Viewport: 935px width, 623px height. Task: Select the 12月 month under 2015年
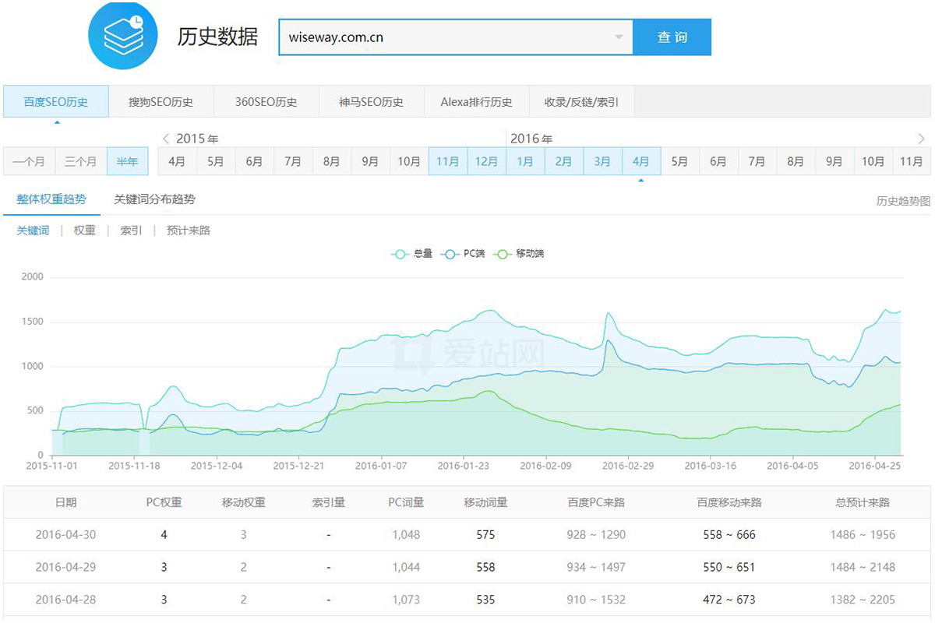coord(486,161)
